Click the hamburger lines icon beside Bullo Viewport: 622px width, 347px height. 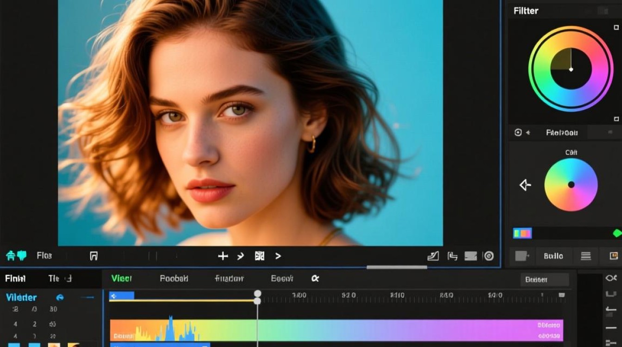586,256
